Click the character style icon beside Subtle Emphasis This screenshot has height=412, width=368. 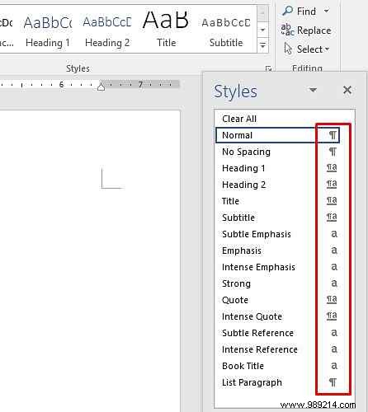pyautogui.click(x=334, y=234)
